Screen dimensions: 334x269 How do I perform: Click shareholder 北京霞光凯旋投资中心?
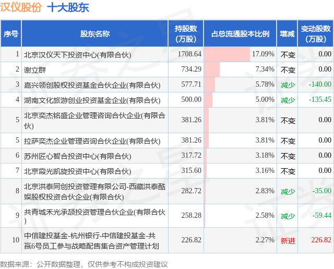click(x=78, y=171)
